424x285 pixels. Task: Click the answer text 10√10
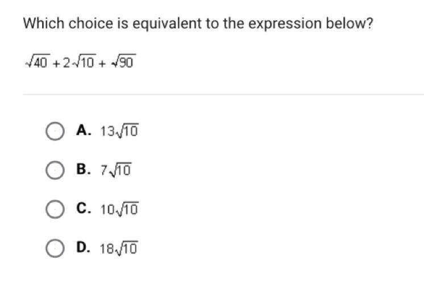(x=119, y=209)
